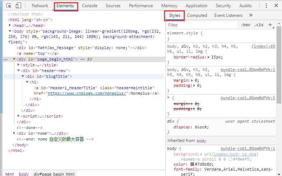Select the html lang zh-cn node
Screen dimensions: 282x176
[x=30, y=20]
